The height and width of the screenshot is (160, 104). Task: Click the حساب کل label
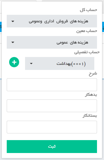click(x=88, y=10)
